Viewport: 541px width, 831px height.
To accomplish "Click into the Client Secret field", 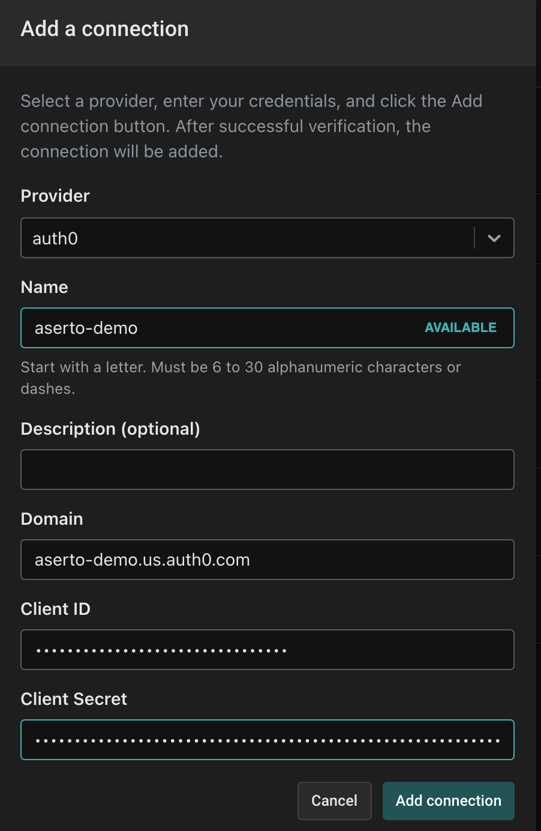I will [x=268, y=740].
